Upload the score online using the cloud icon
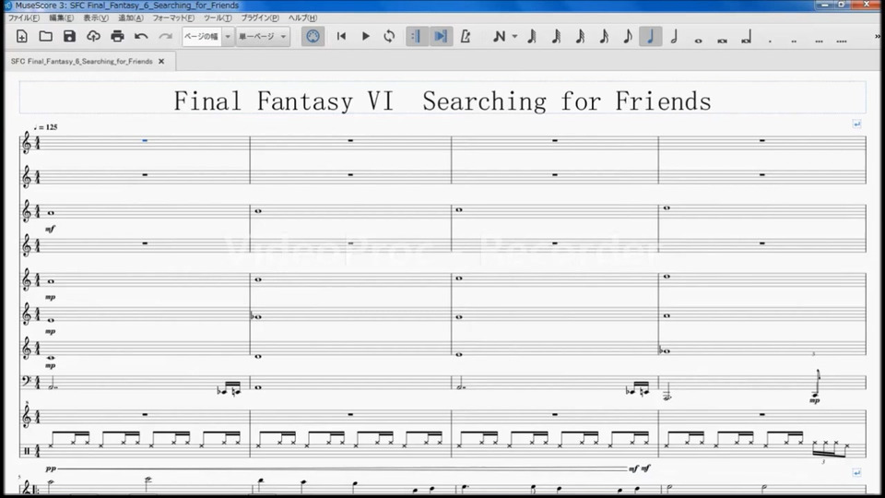The width and height of the screenshot is (885, 498). click(93, 37)
